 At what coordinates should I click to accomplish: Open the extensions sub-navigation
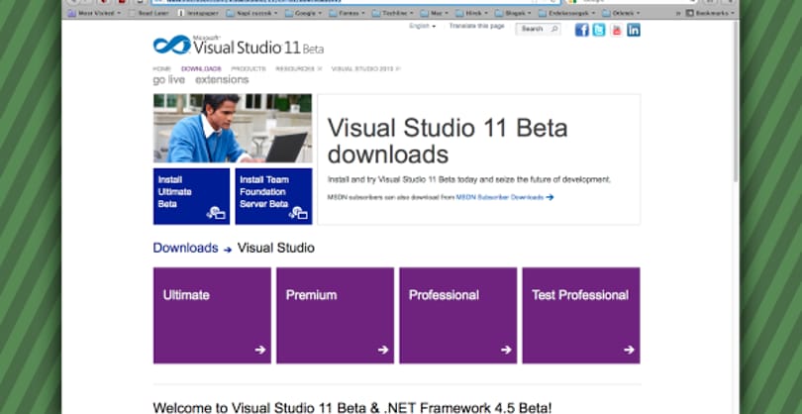(222, 80)
